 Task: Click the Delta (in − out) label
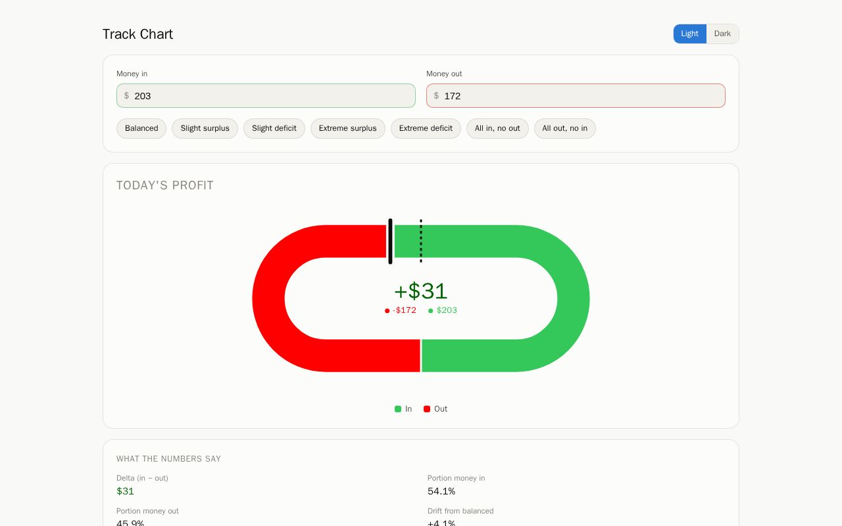142,478
